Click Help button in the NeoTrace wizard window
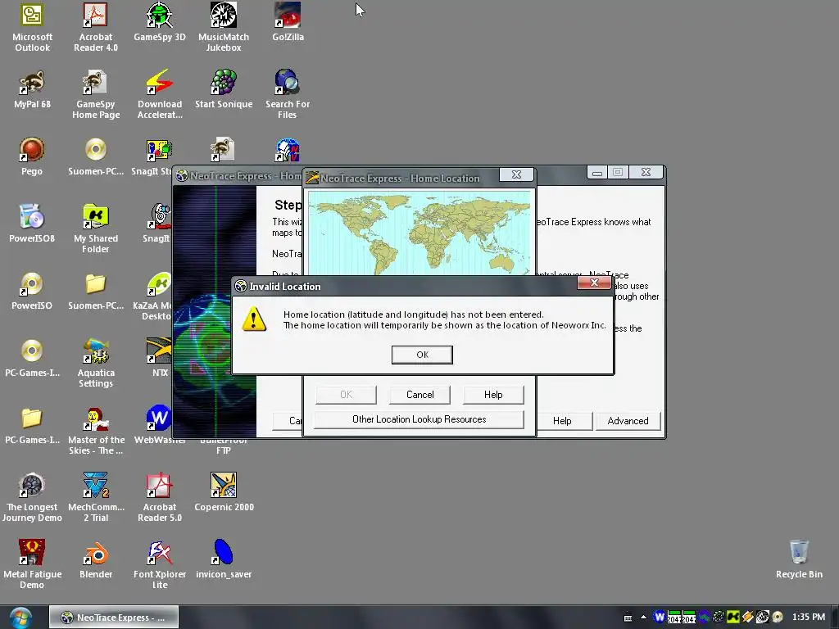The width and height of the screenshot is (839, 629). [x=562, y=421]
